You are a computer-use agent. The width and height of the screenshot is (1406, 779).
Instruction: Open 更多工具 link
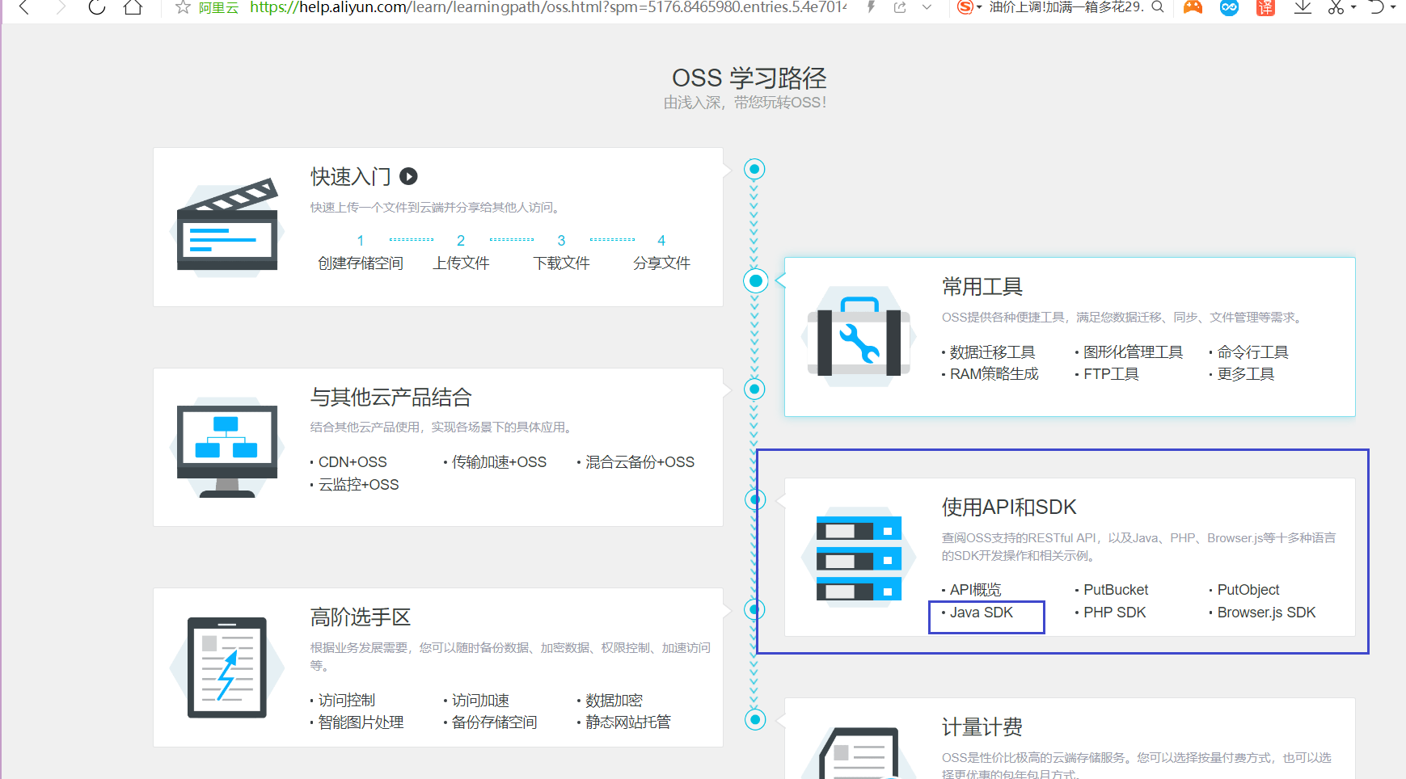1245,373
